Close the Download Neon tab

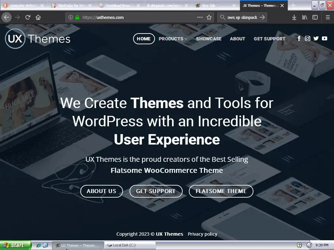pos(138,6)
